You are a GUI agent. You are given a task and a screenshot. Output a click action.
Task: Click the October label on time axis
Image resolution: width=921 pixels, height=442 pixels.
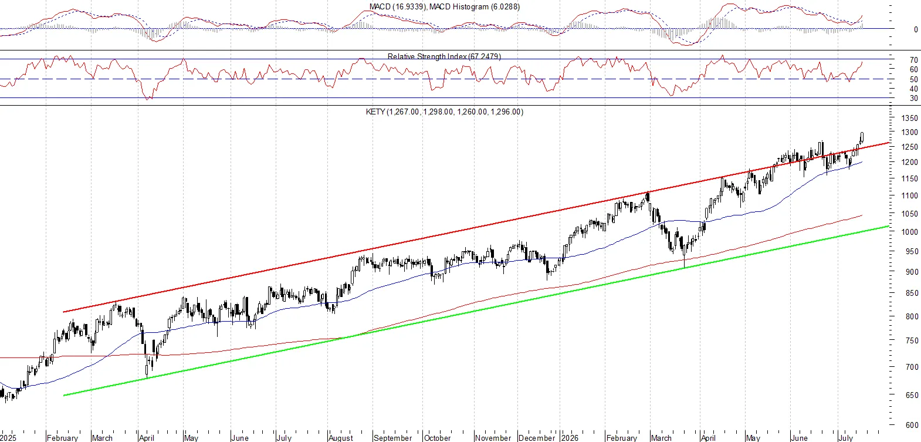point(438,438)
